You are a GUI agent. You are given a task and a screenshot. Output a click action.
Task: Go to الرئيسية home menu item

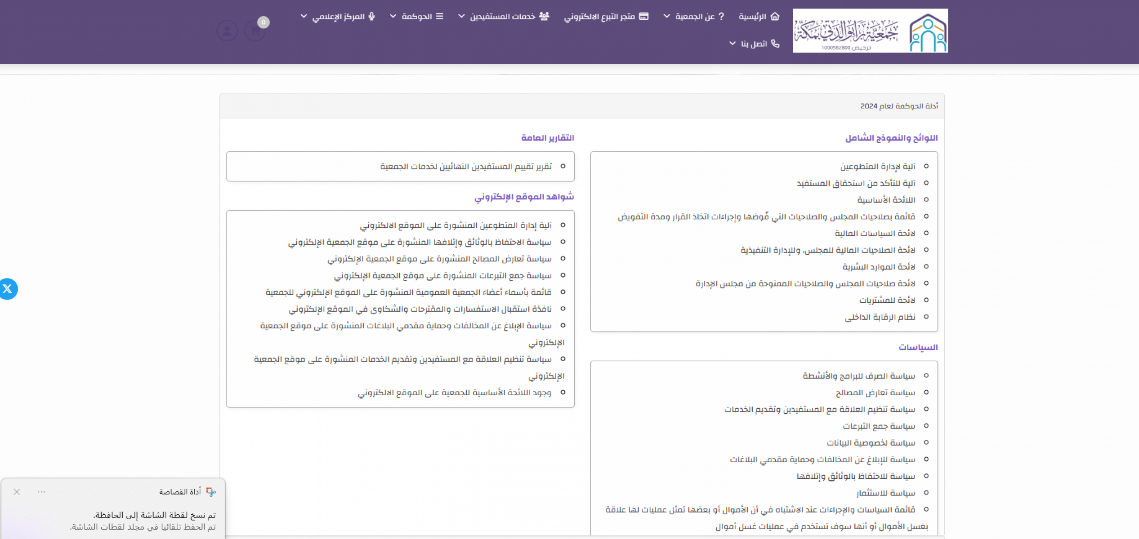point(752,17)
